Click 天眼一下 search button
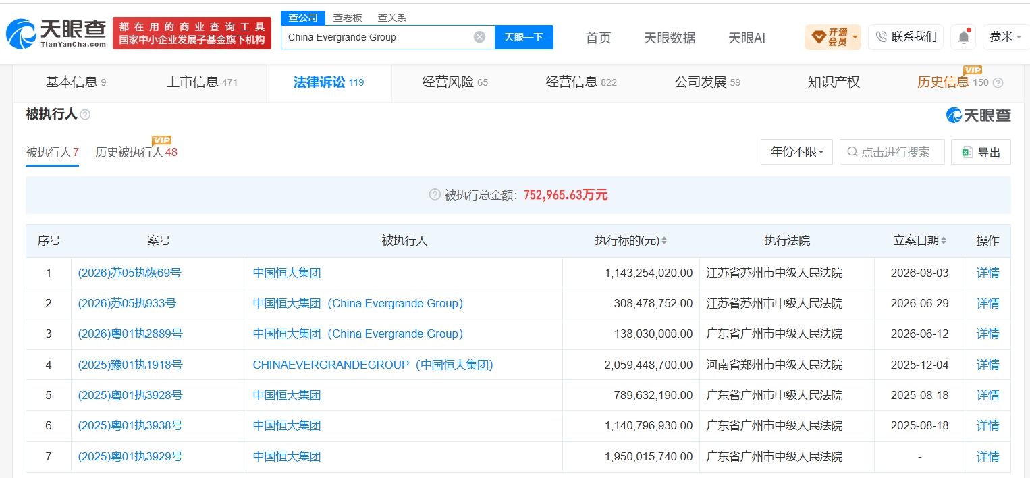The width and height of the screenshot is (1030, 478). pos(524,37)
